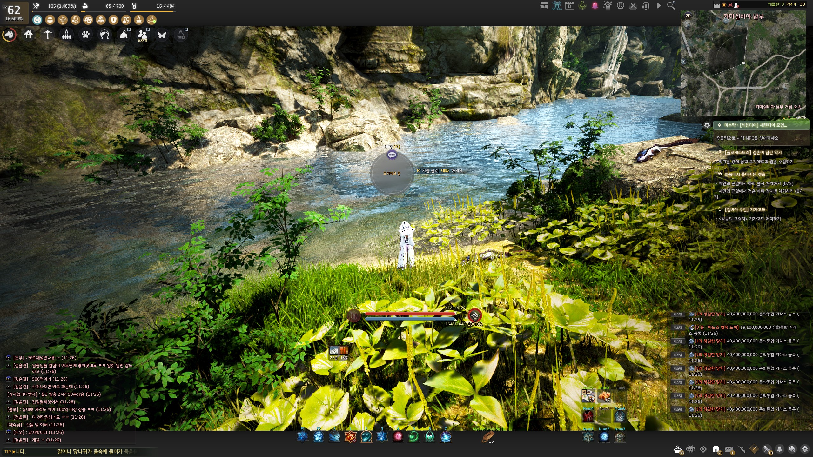Open the pet paw icon
Screen dimensions: 813x457
coord(85,34)
